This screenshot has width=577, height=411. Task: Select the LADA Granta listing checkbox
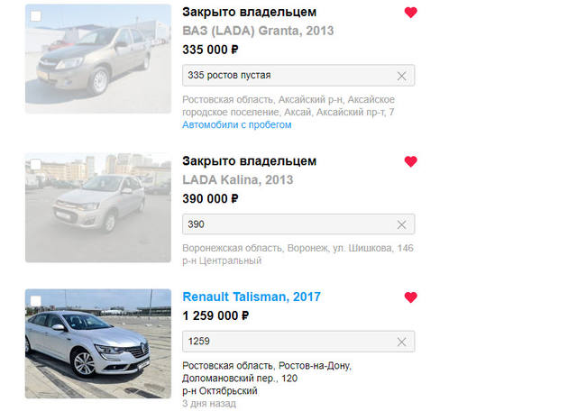[36, 16]
